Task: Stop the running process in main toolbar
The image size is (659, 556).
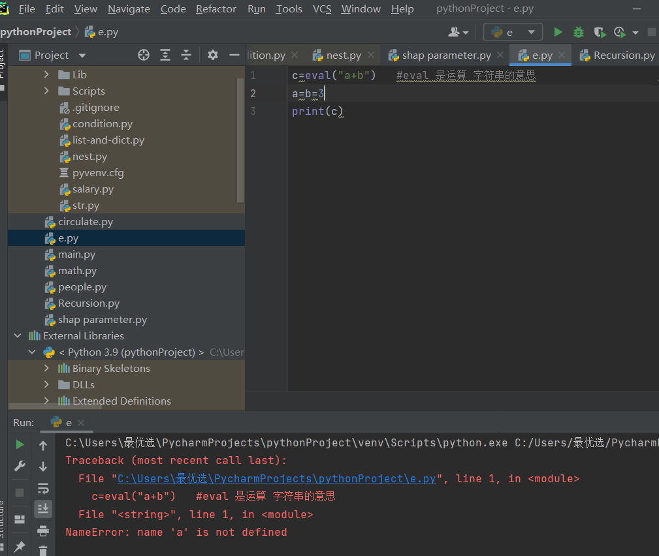Action: 651,32
